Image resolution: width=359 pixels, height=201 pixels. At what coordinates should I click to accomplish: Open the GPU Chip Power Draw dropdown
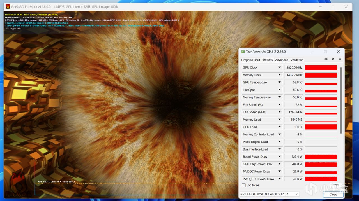279,164
